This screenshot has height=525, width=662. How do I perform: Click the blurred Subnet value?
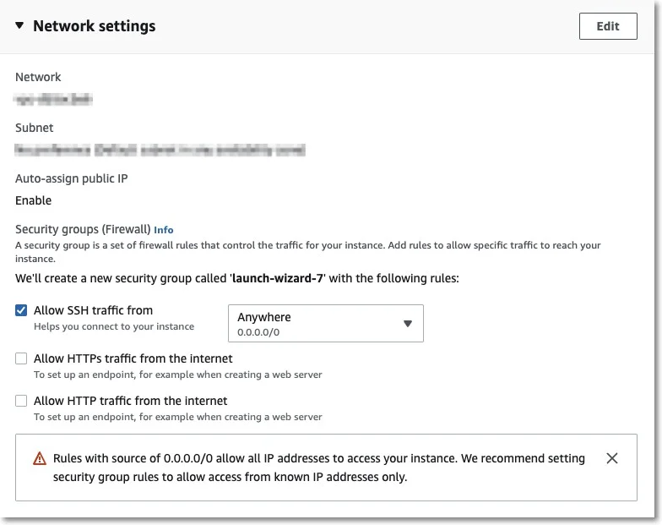click(x=160, y=150)
